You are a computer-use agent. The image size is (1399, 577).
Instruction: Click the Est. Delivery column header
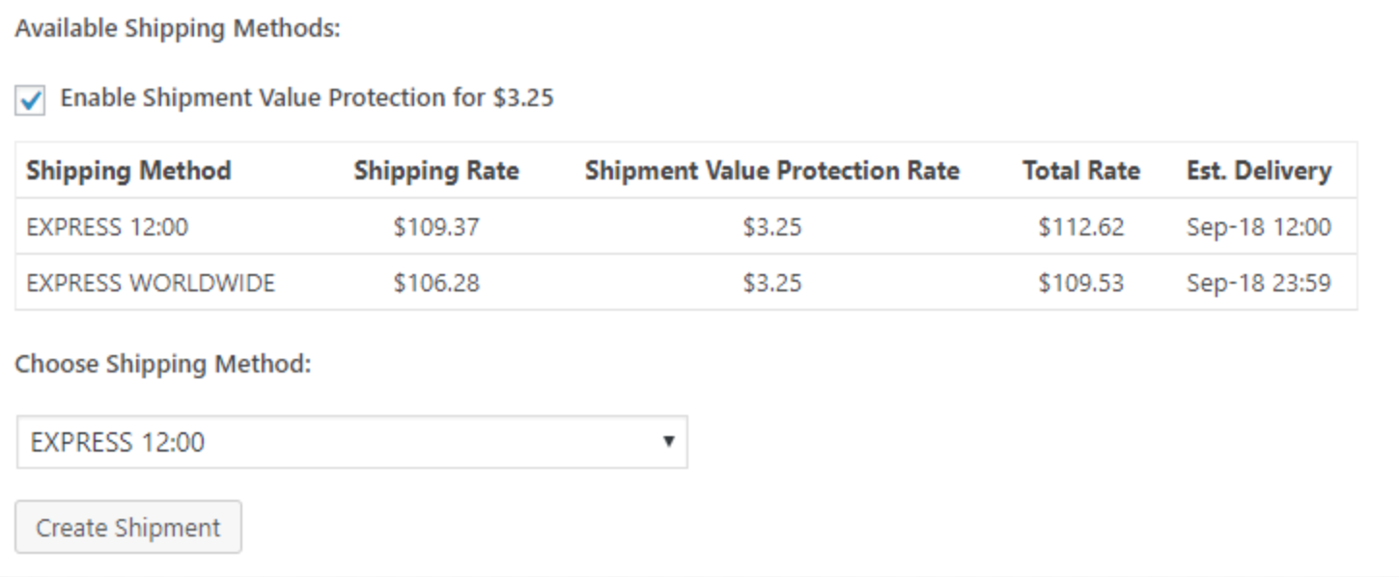(x=1258, y=171)
